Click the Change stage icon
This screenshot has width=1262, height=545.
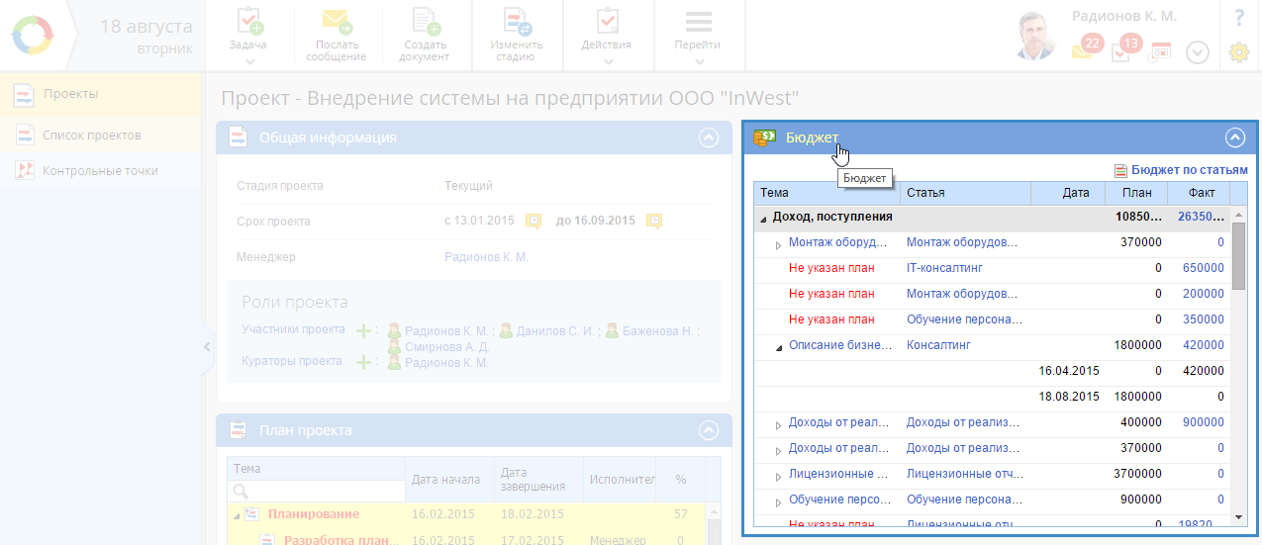517,22
